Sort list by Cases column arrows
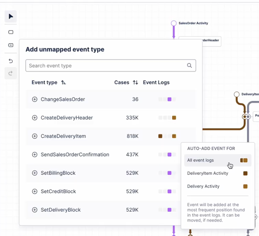The width and height of the screenshot is (259, 236). [x=136, y=82]
